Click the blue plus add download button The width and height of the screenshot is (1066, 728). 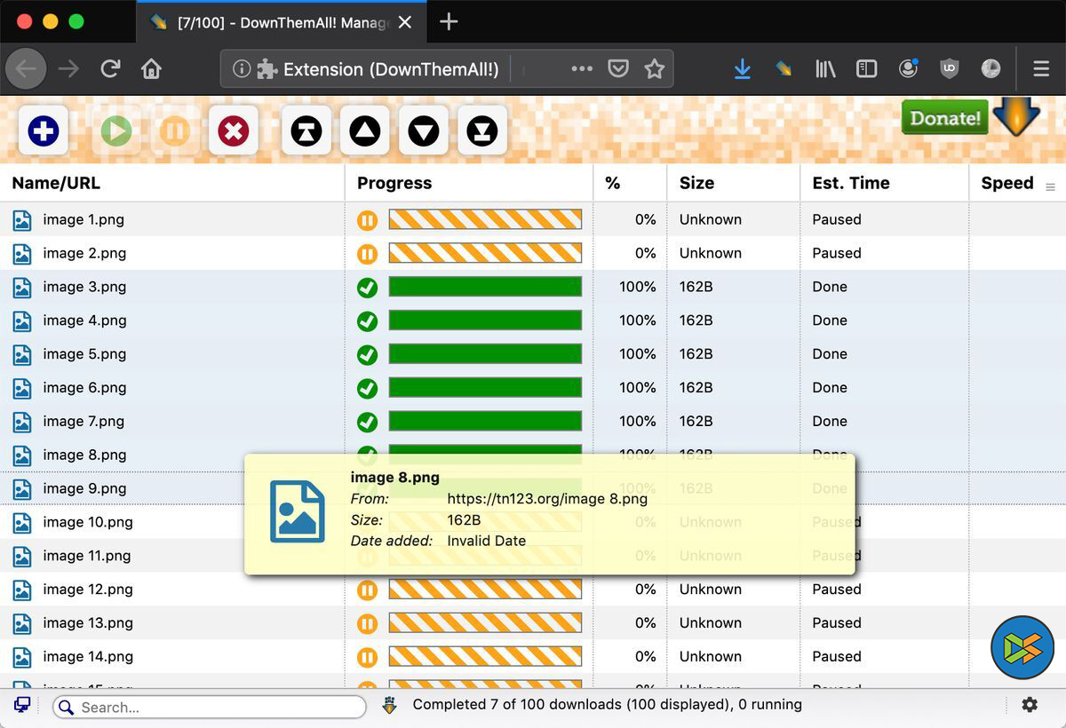pos(43,131)
